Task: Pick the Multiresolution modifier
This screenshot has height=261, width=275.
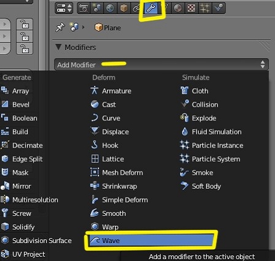Action: pos(30,200)
